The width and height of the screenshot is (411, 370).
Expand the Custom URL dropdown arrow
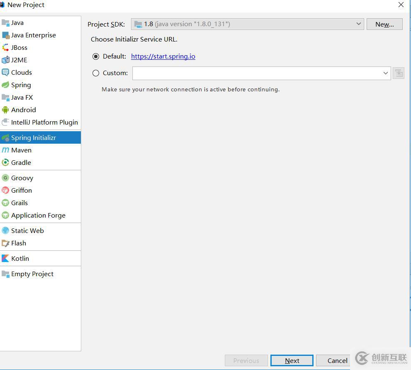385,73
